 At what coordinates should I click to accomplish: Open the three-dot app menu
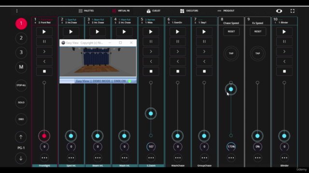(17, 11)
